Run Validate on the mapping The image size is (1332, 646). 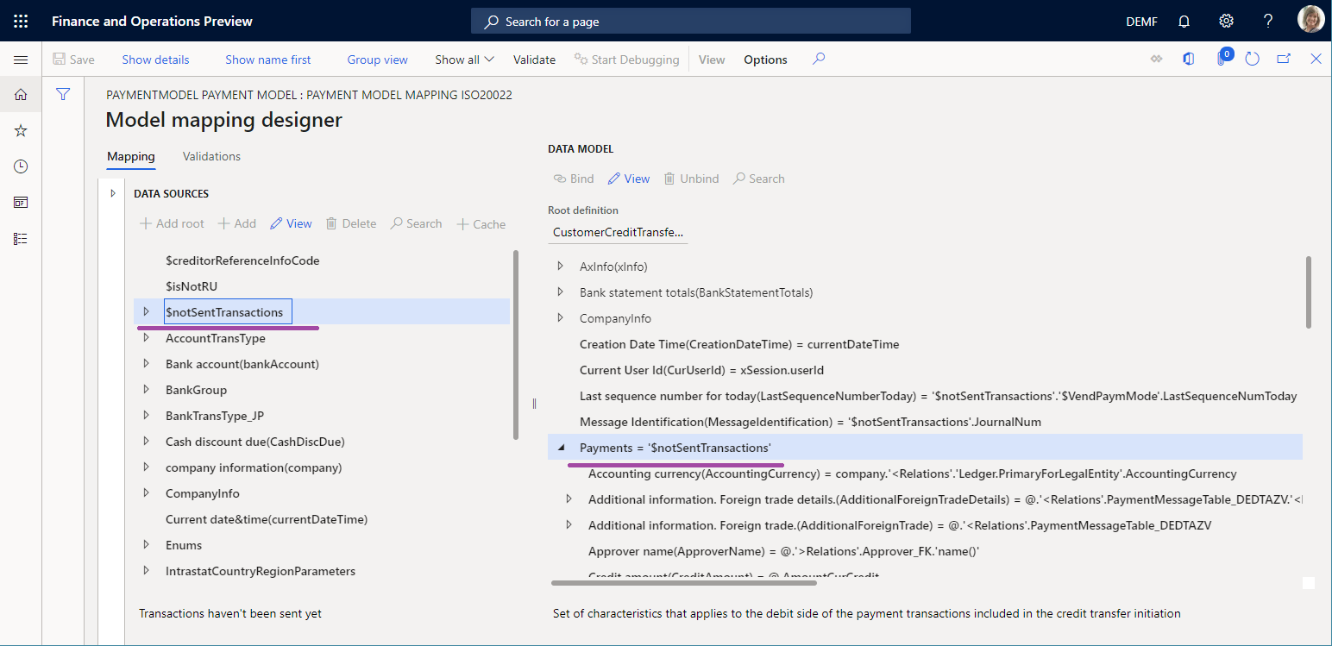click(x=534, y=59)
